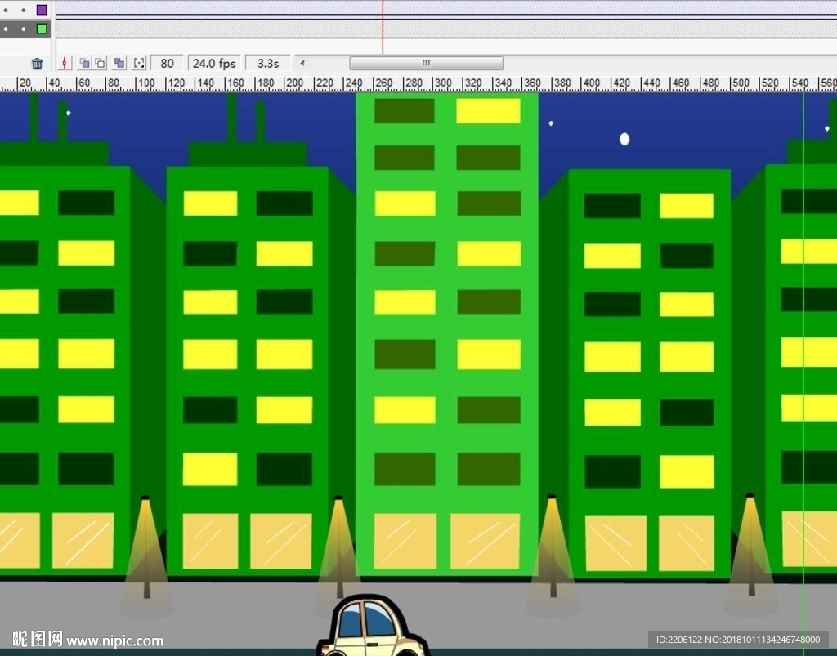Viewport: 837px width, 656px height.
Task: Click the timeline horizontal scrollbar thumb
Action: click(x=426, y=63)
